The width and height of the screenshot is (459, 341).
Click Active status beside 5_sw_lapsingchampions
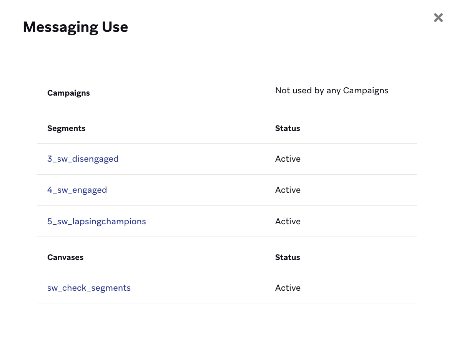(x=288, y=222)
